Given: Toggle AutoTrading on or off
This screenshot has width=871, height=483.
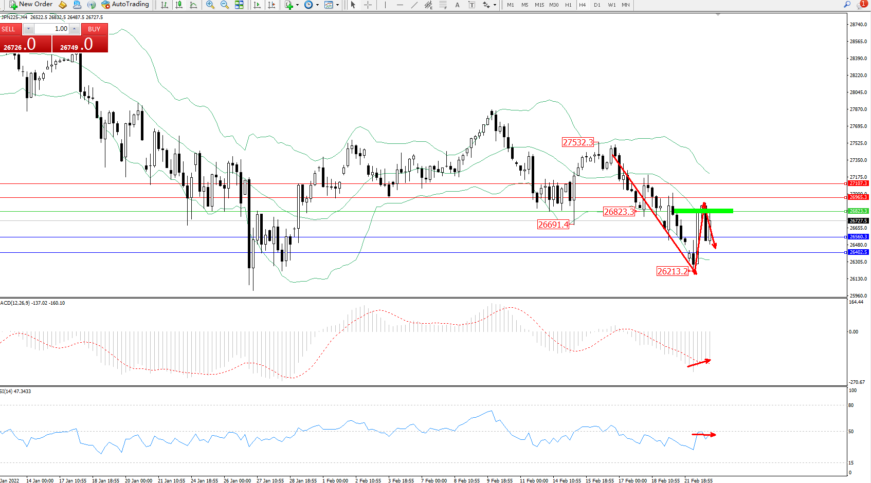Looking at the screenshot, I should pos(125,5).
